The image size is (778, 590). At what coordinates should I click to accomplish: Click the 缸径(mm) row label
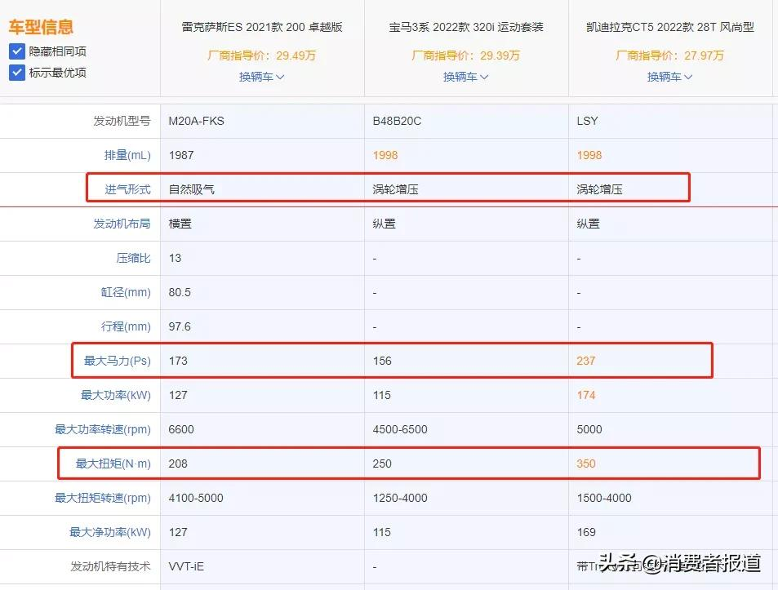point(126,292)
